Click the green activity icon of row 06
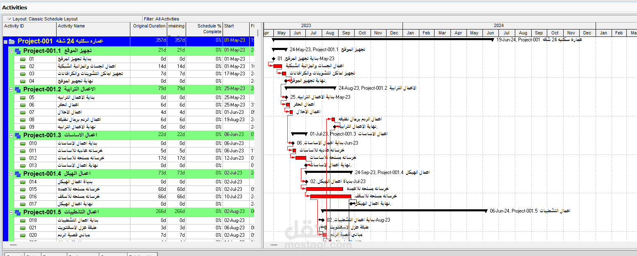 coord(23,105)
